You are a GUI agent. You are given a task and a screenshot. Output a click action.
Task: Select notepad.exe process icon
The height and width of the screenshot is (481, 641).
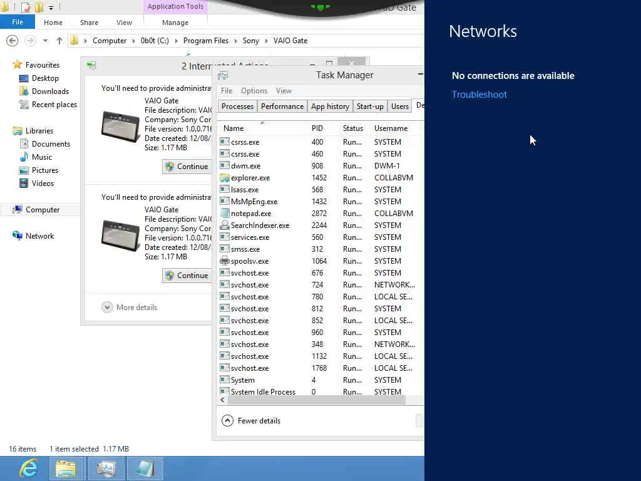(225, 213)
